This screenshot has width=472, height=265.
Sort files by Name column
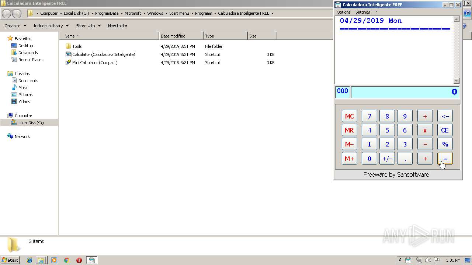click(x=109, y=36)
